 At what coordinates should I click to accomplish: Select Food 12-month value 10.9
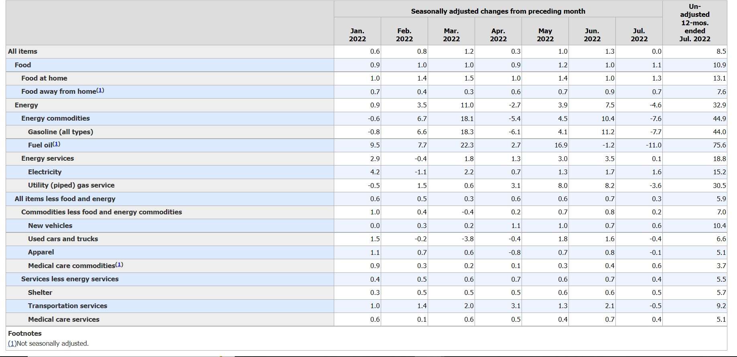(719, 65)
